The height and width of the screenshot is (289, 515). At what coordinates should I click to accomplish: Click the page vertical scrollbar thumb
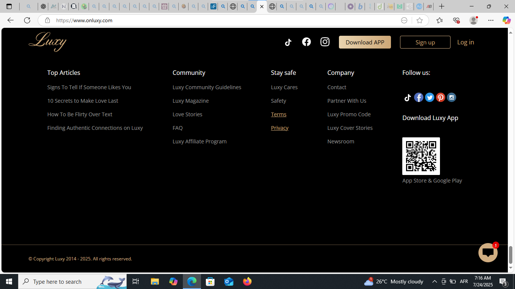(511, 255)
